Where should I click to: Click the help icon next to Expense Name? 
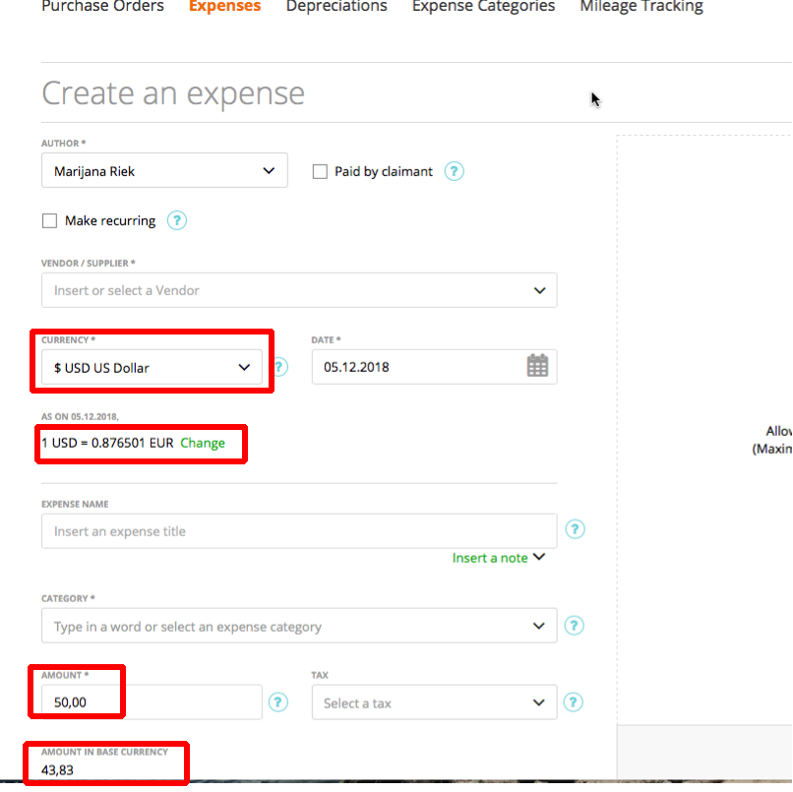tap(575, 528)
